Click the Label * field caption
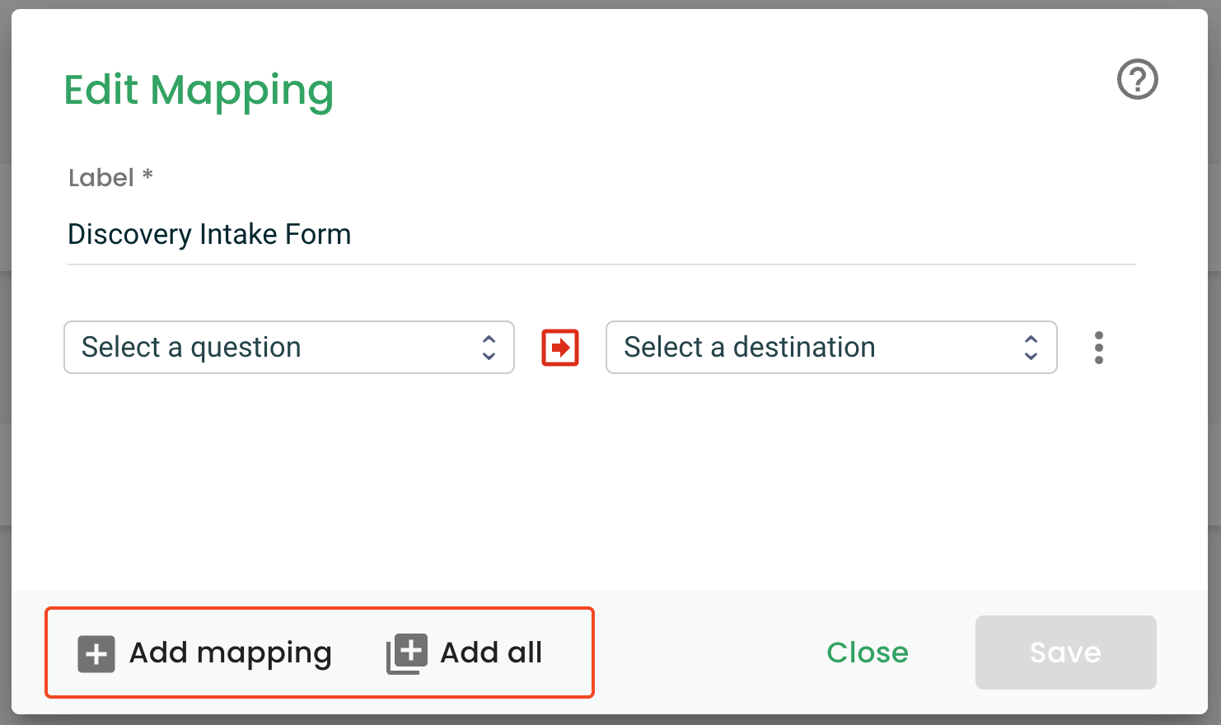The height and width of the screenshot is (725, 1221). click(111, 177)
